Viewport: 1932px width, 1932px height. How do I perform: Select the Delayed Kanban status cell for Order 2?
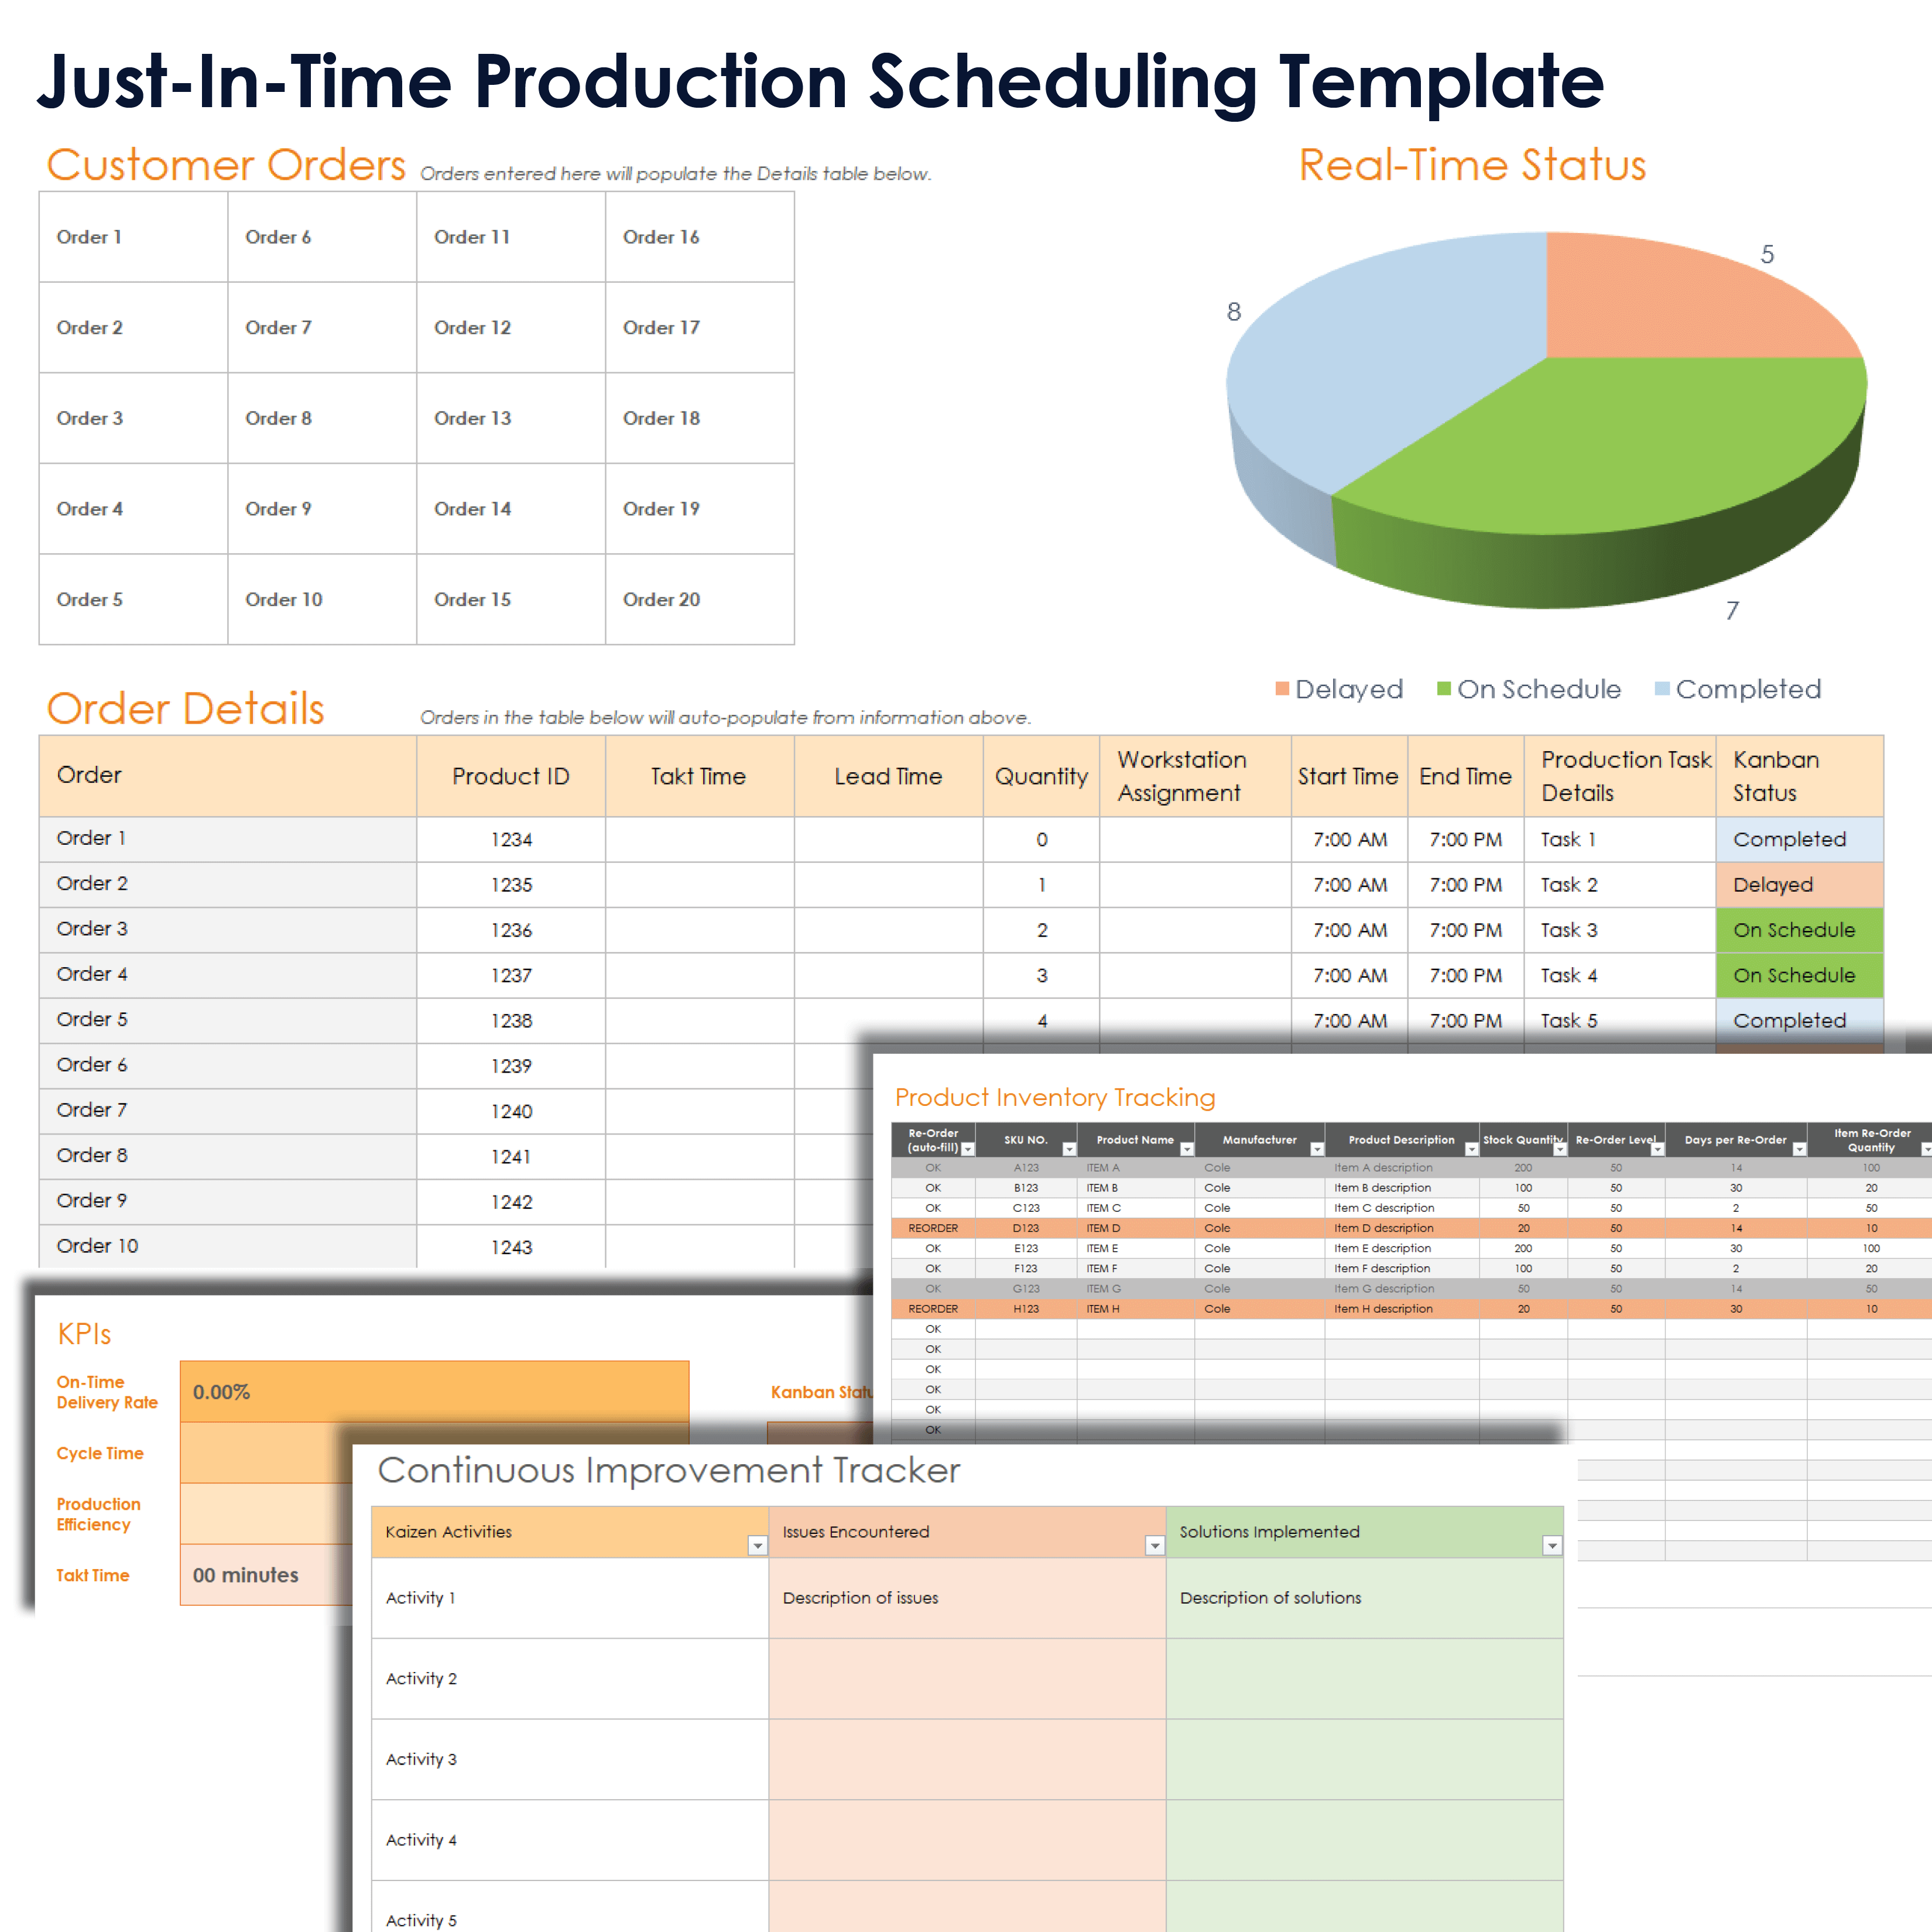pos(1799,884)
